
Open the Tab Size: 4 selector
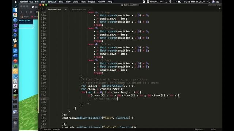tap(199, 130)
